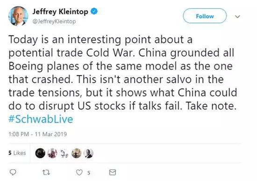Click the retweet arrows icon
The height and width of the screenshot is (181, 257).
pyautogui.click(x=46, y=172)
